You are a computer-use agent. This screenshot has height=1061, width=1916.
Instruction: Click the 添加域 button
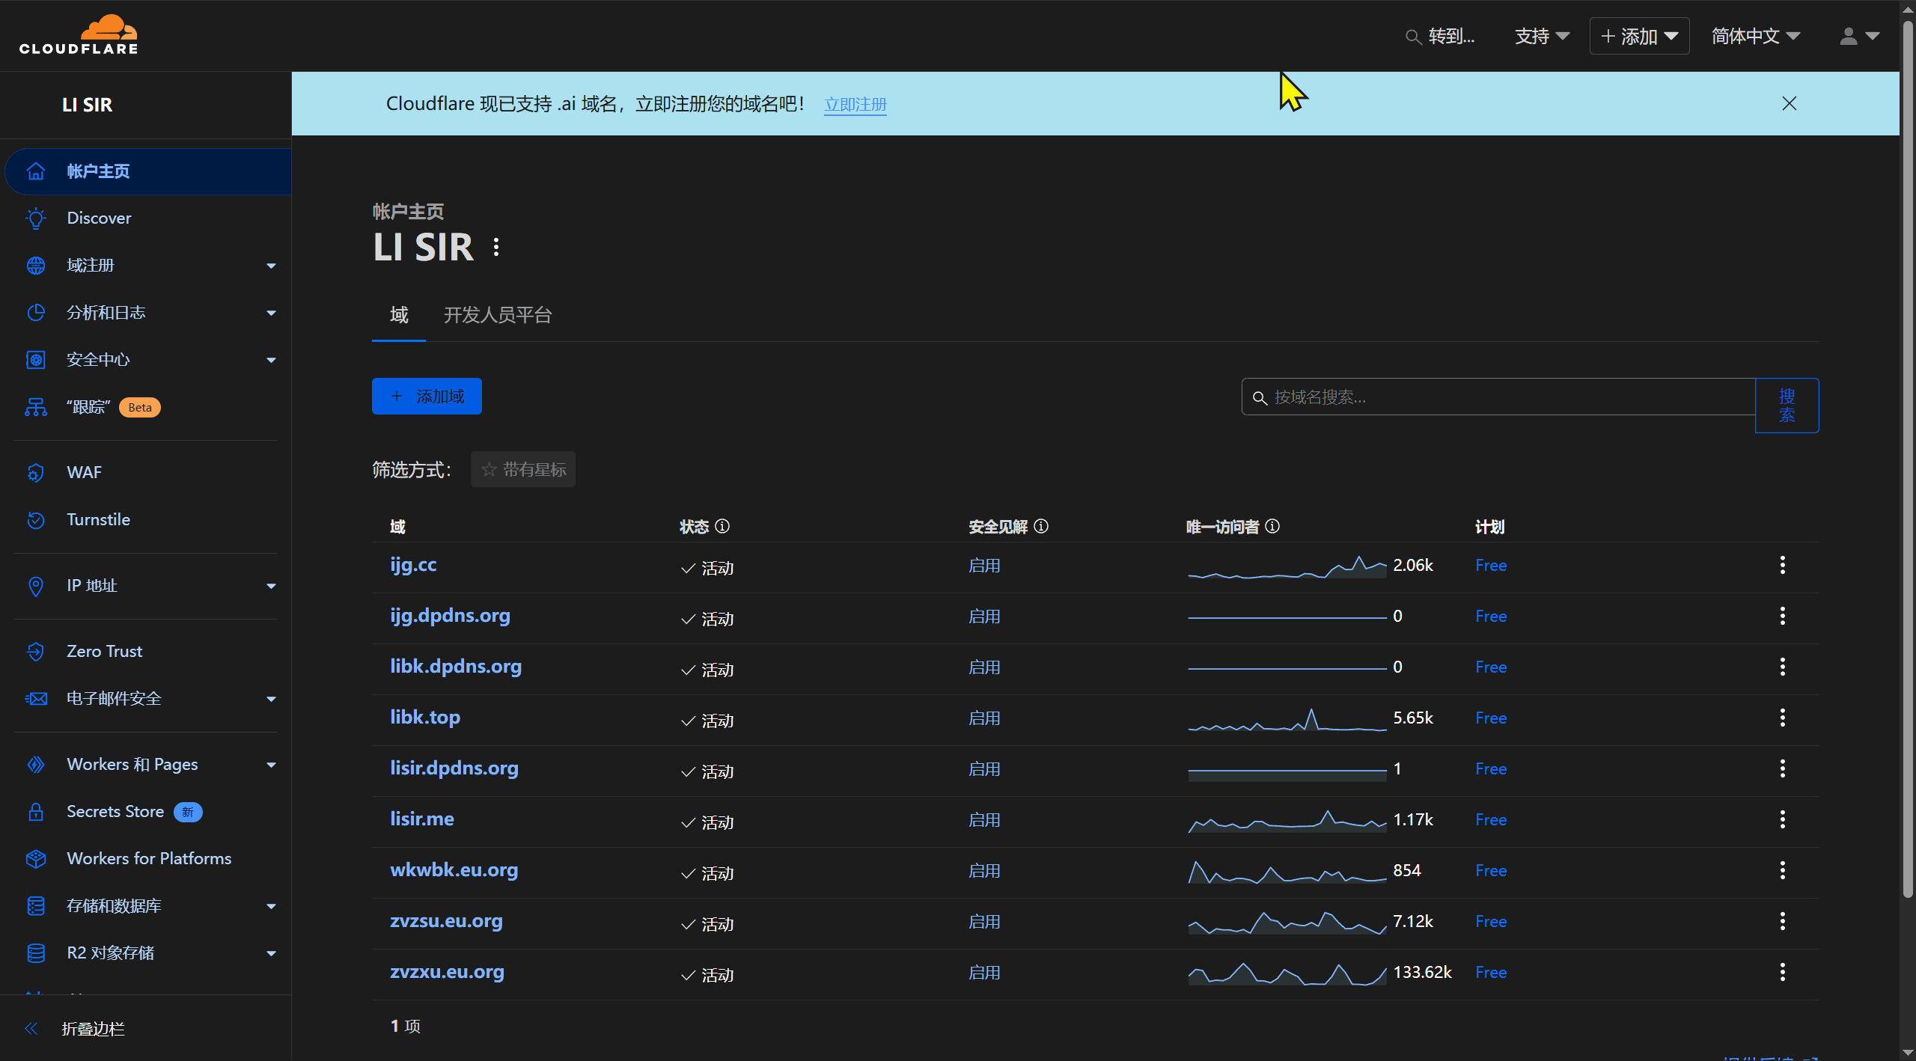tap(427, 397)
